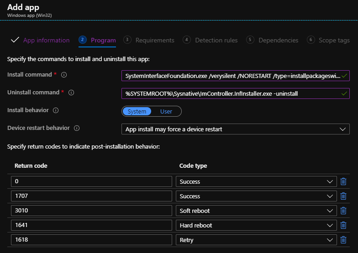
Task: Switch to the Requirements tab
Action: 155,40
